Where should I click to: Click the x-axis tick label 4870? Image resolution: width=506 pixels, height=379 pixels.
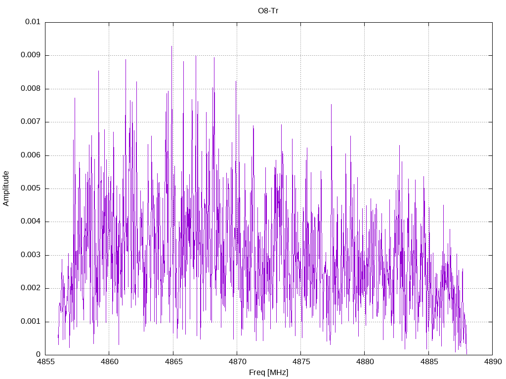click(x=237, y=362)
